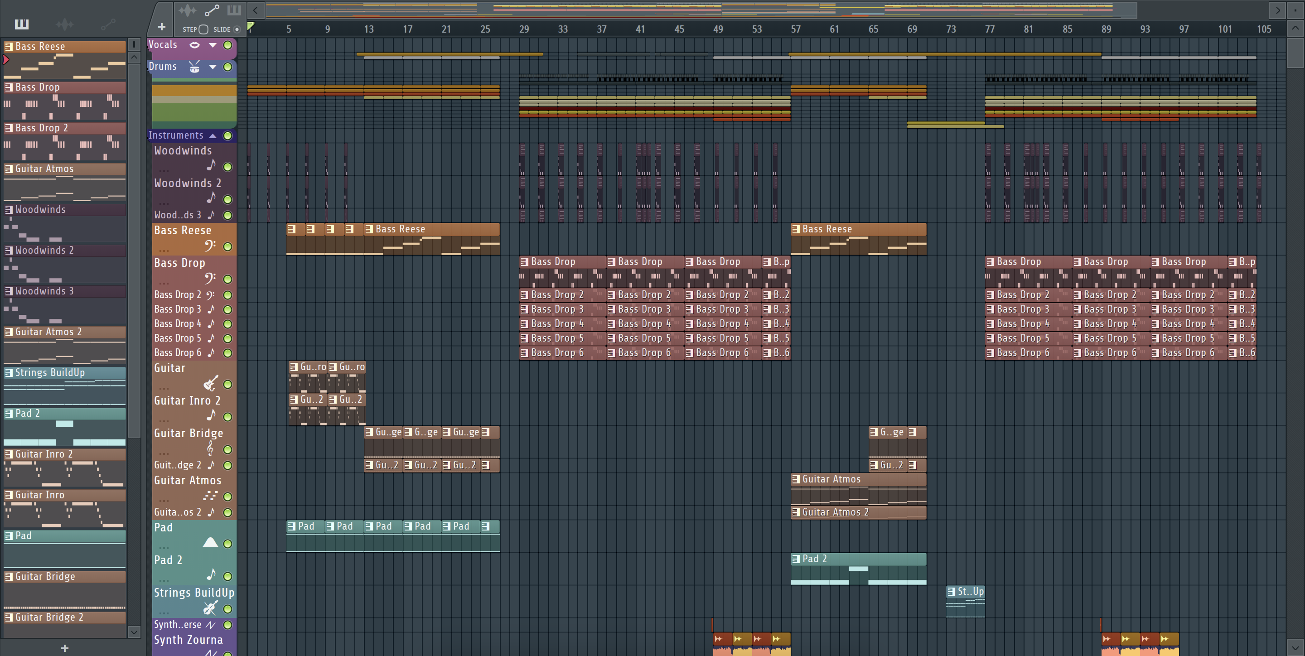Mute the Vocals group with green LED
1305x656 pixels.
pyautogui.click(x=228, y=45)
